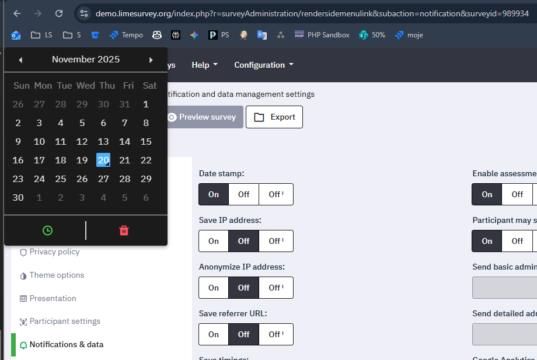Expand the Configuration dropdown menu
Image resolution: width=537 pixels, height=360 pixels.
264,65
